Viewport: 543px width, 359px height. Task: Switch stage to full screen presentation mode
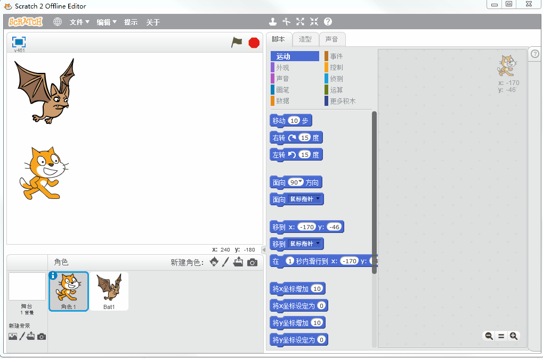[19, 42]
